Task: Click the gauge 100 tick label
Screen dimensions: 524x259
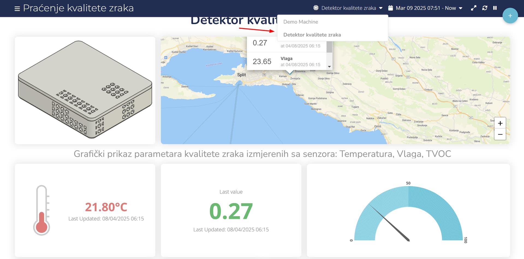Action: pyautogui.click(x=466, y=240)
